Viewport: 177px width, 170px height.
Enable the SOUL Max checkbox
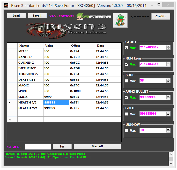coord(126,81)
